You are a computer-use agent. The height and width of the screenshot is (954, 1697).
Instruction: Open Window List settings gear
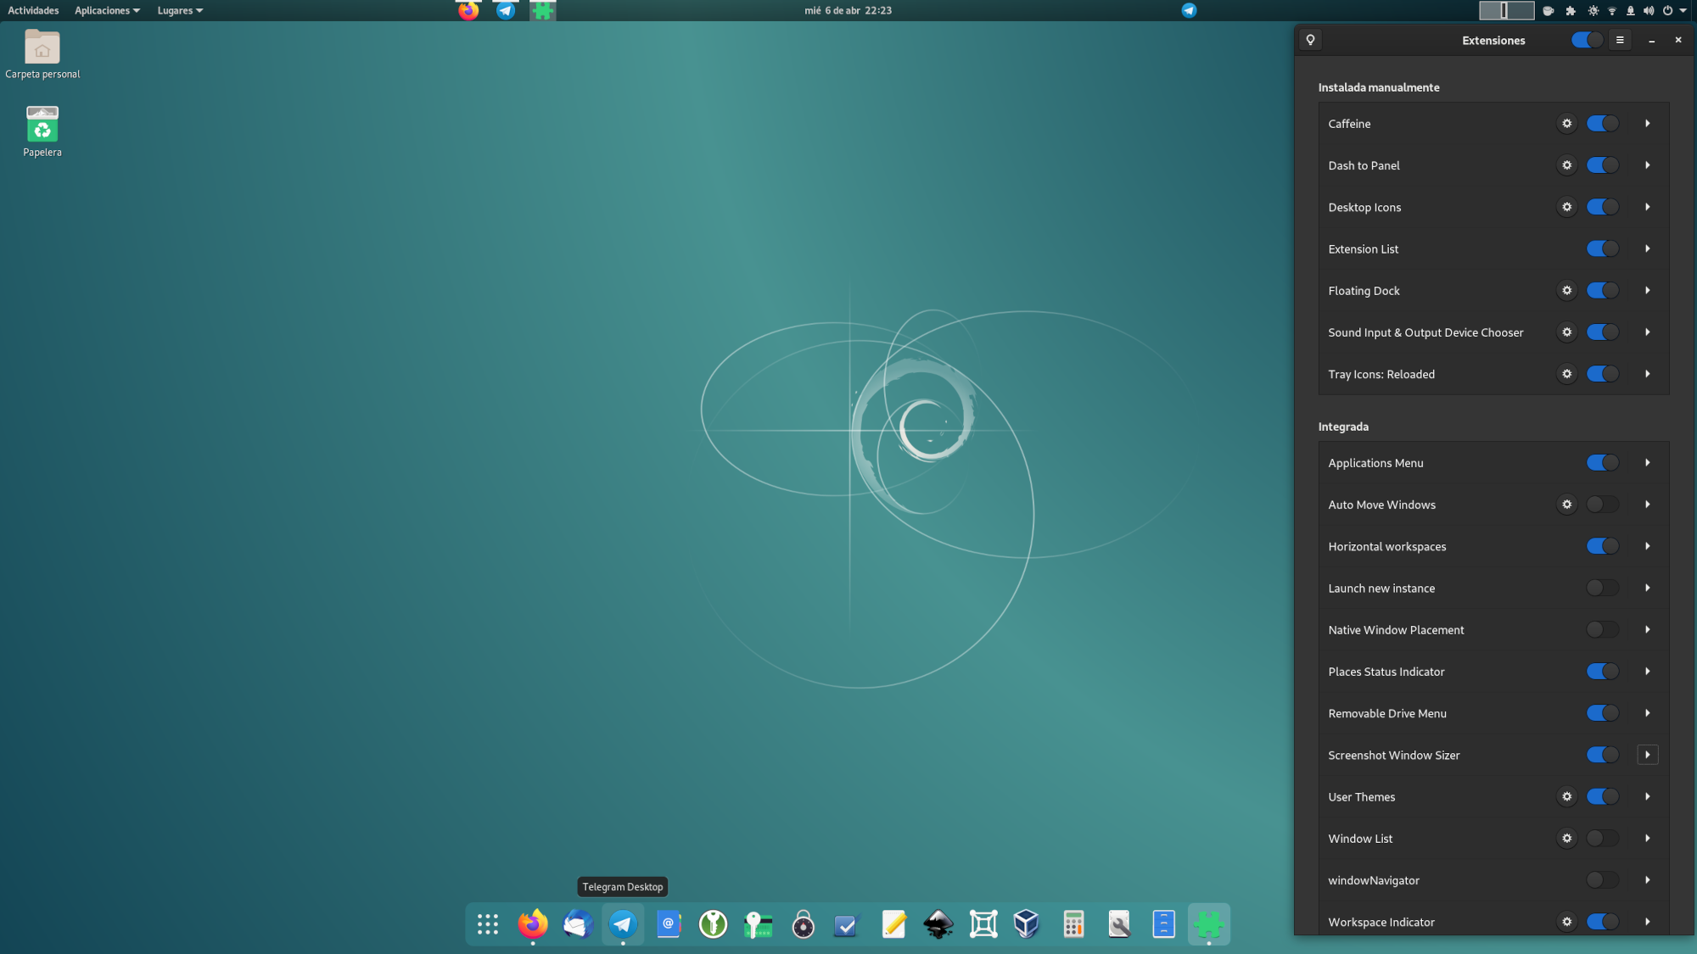click(x=1567, y=839)
